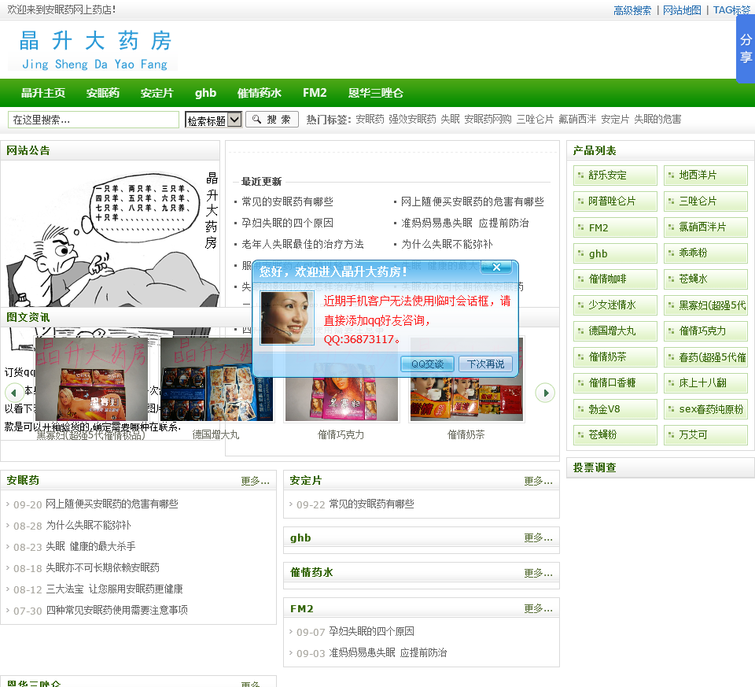Open the 安眠药 nav menu item
The image size is (755, 687).
(x=102, y=93)
